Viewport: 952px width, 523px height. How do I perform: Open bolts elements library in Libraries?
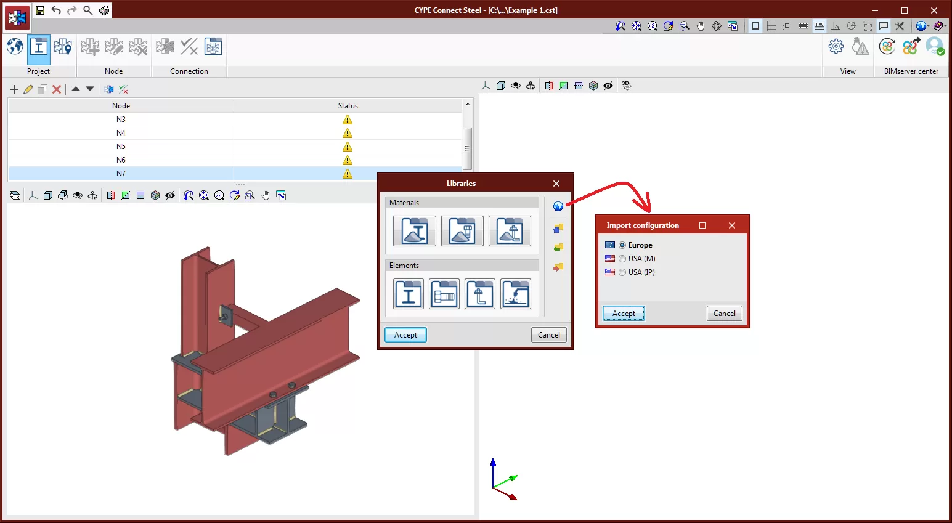tap(444, 294)
